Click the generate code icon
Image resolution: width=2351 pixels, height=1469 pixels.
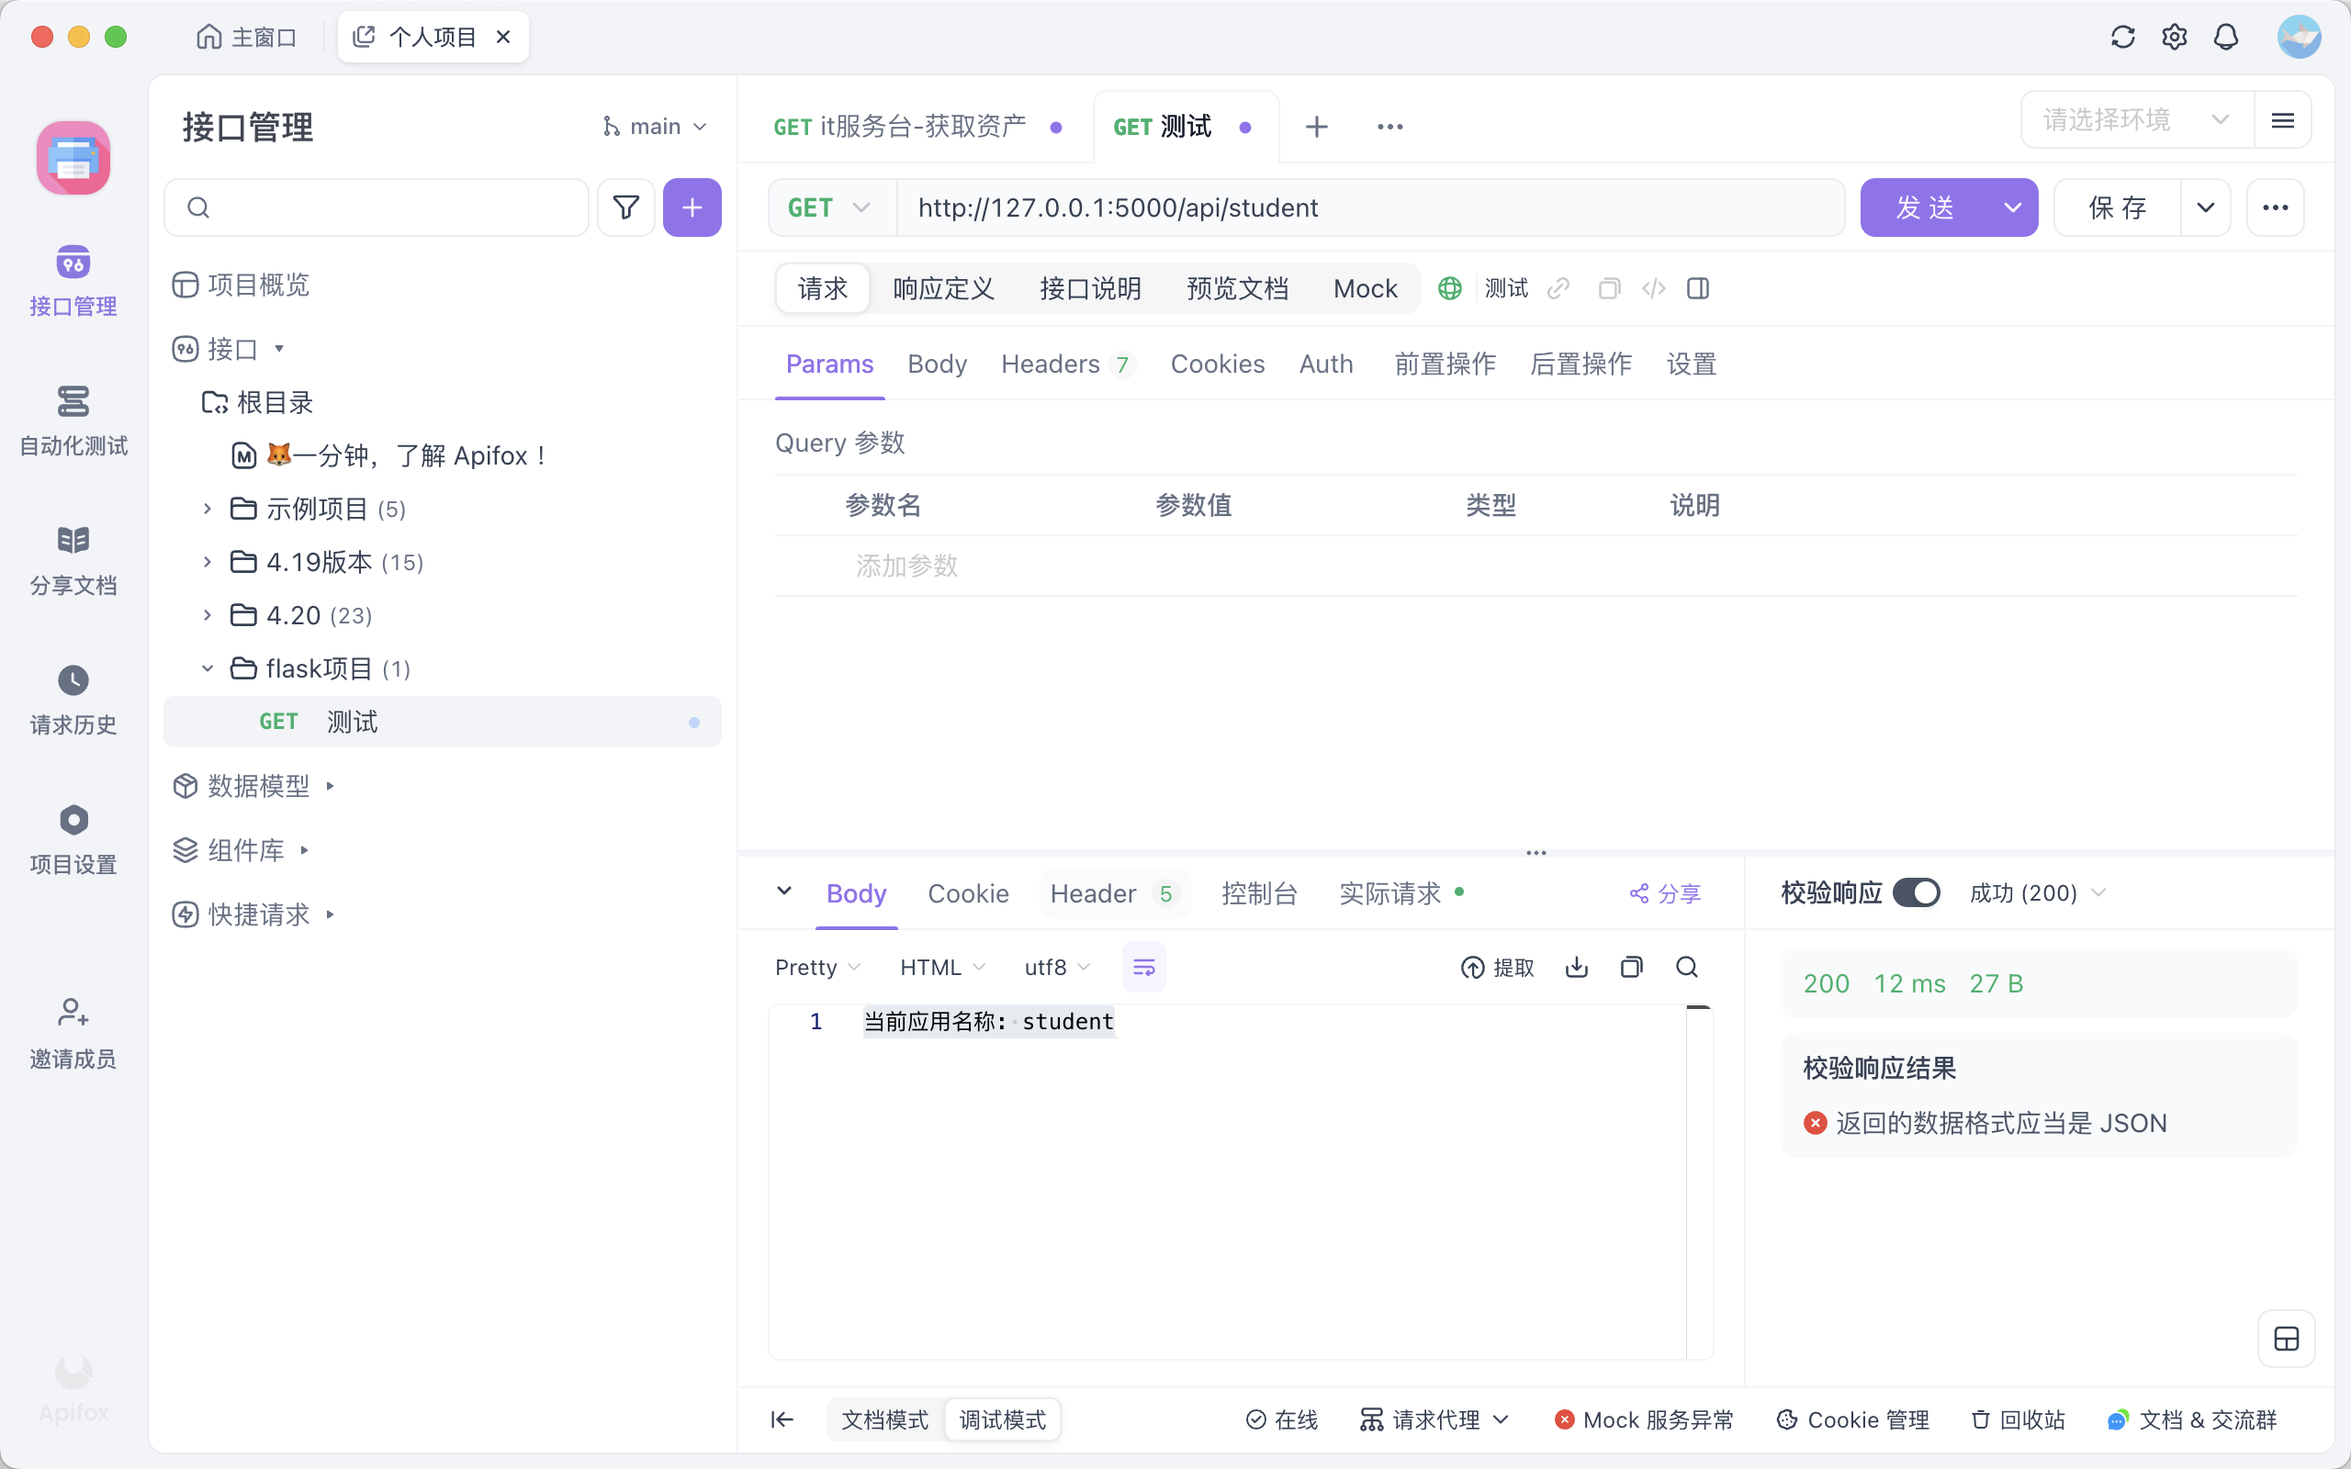click(1653, 288)
